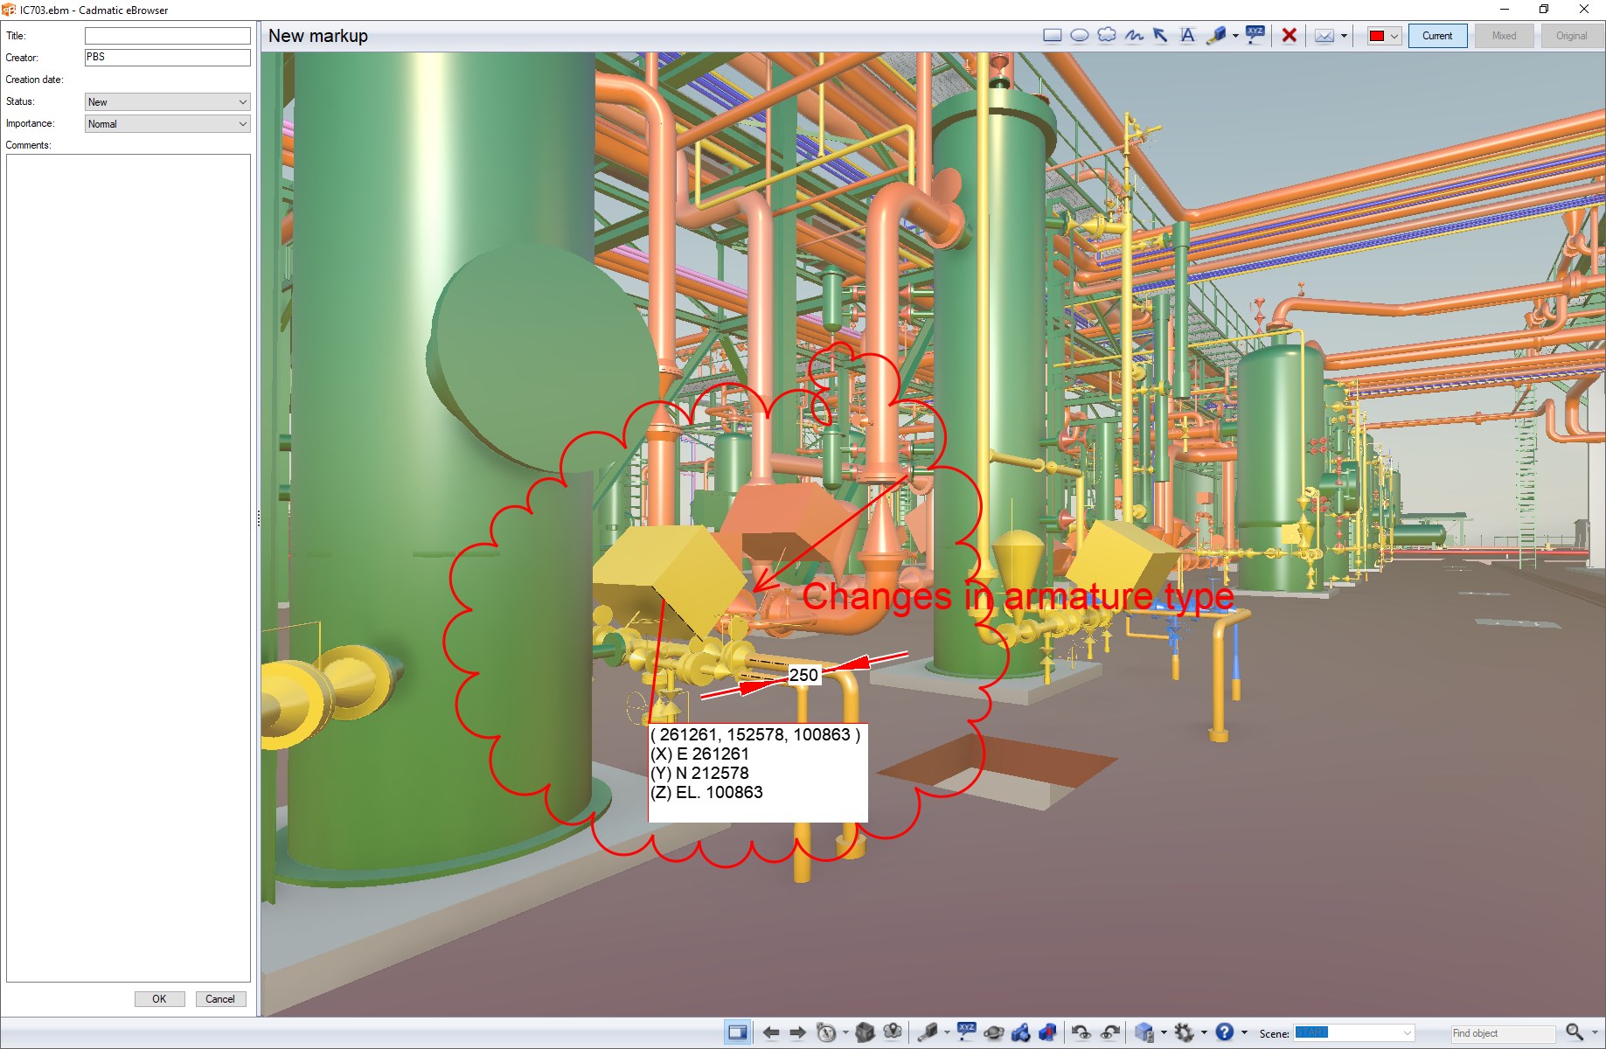Click the blue camera snapshot icon
Image resolution: width=1606 pixels, height=1049 pixels.
(1020, 1032)
